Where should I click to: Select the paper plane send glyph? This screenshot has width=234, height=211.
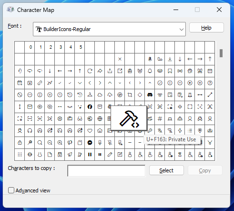point(70,155)
